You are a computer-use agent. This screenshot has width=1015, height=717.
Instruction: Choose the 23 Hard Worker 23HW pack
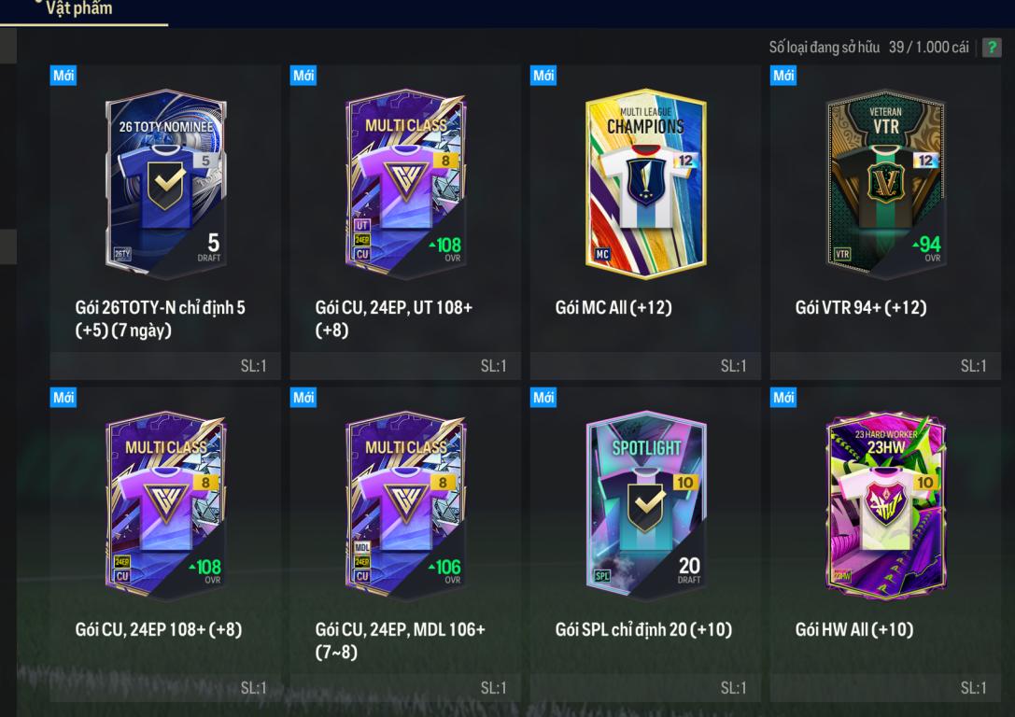pyautogui.click(x=885, y=505)
